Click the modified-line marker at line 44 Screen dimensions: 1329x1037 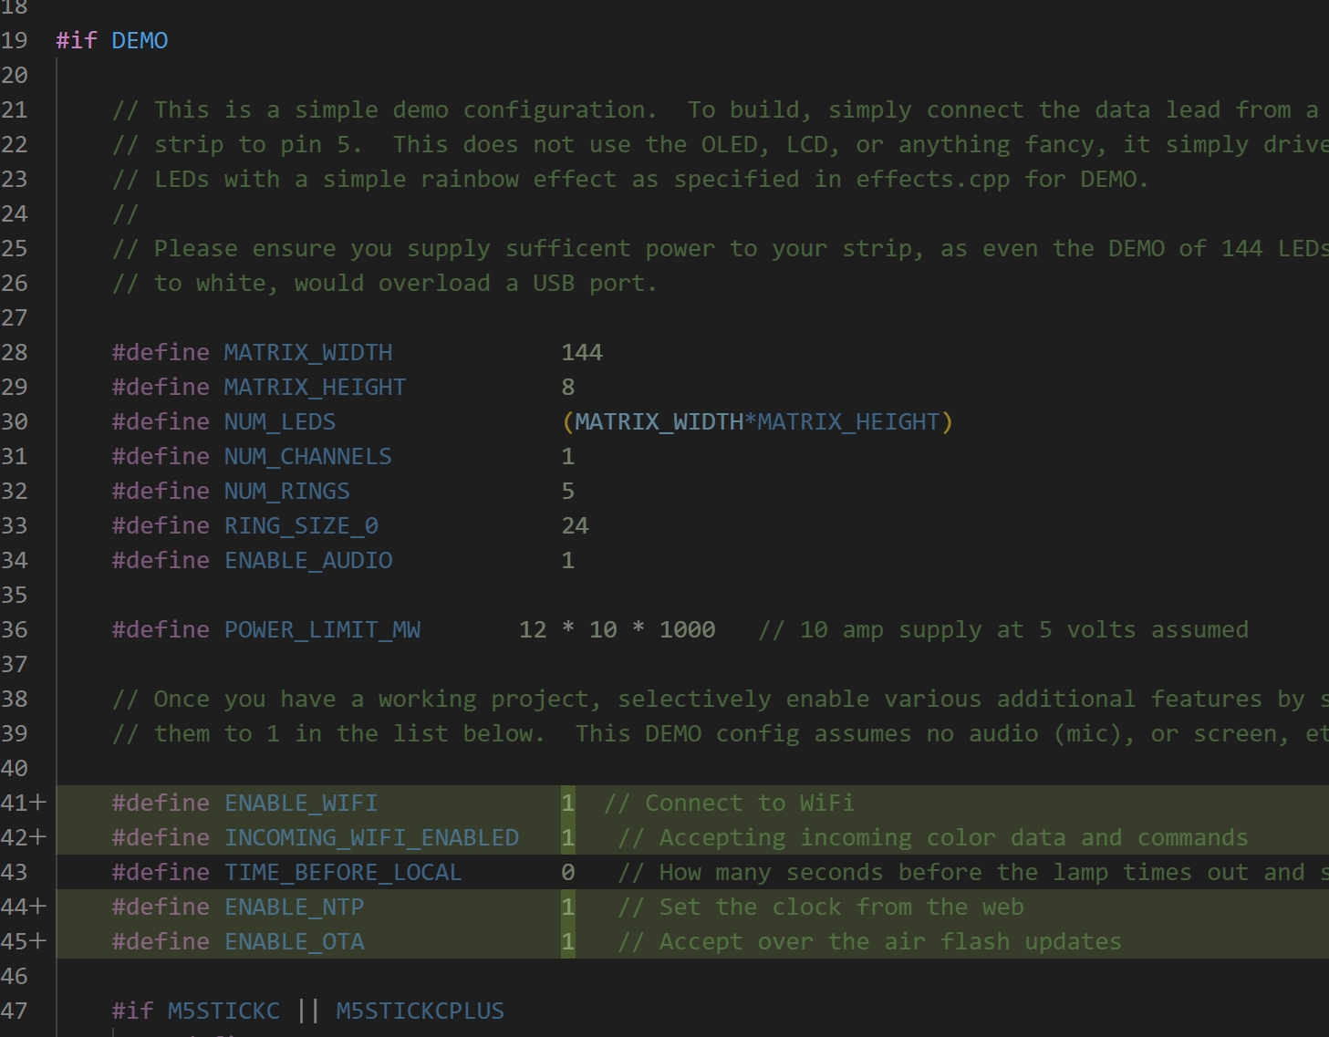tap(38, 907)
